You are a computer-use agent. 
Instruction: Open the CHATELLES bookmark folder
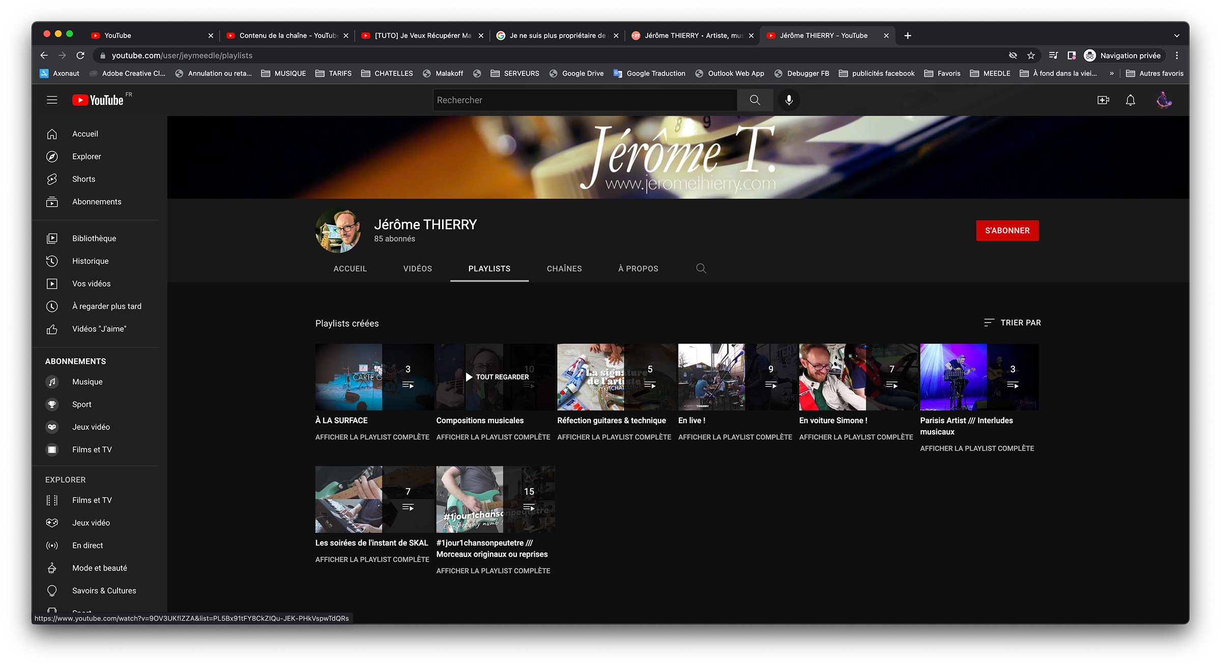[x=387, y=73]
